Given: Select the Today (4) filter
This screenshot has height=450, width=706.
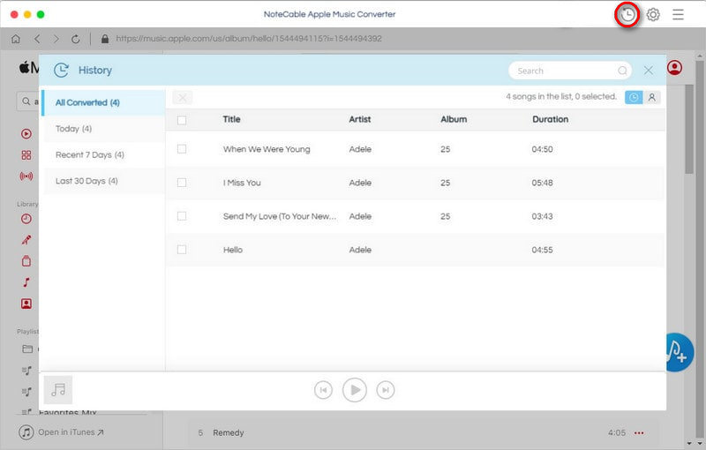Looking at the screenshot, I should [103, 129].
